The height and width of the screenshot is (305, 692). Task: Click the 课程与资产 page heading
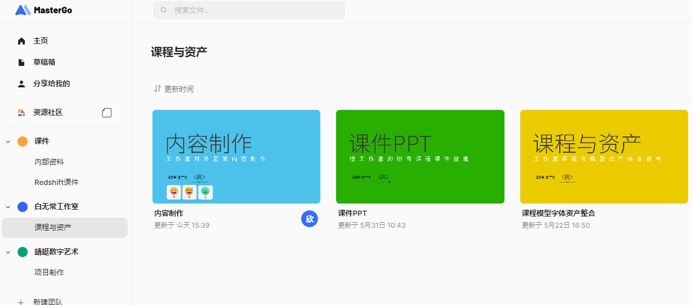tap(179, 52)
